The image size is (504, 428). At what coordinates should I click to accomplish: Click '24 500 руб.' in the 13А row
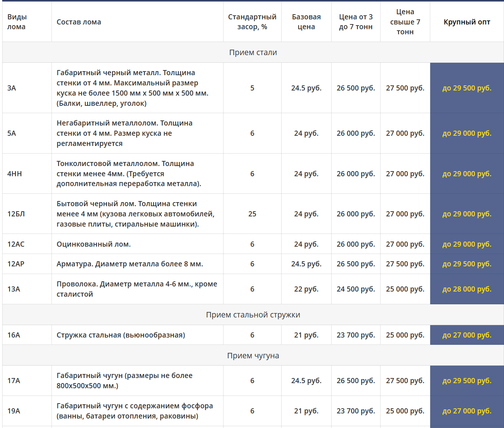356,289
